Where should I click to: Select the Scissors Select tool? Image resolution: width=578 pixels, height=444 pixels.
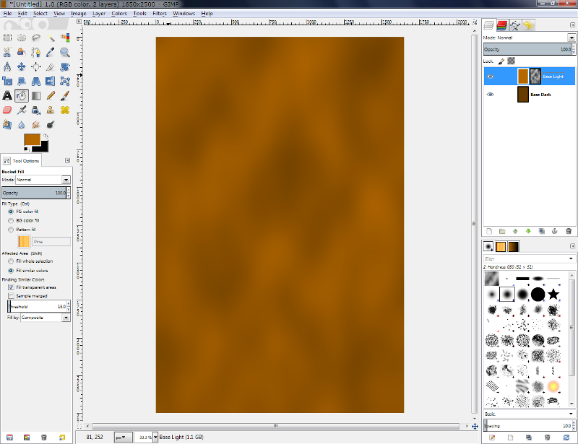click(x=7, y=52)
